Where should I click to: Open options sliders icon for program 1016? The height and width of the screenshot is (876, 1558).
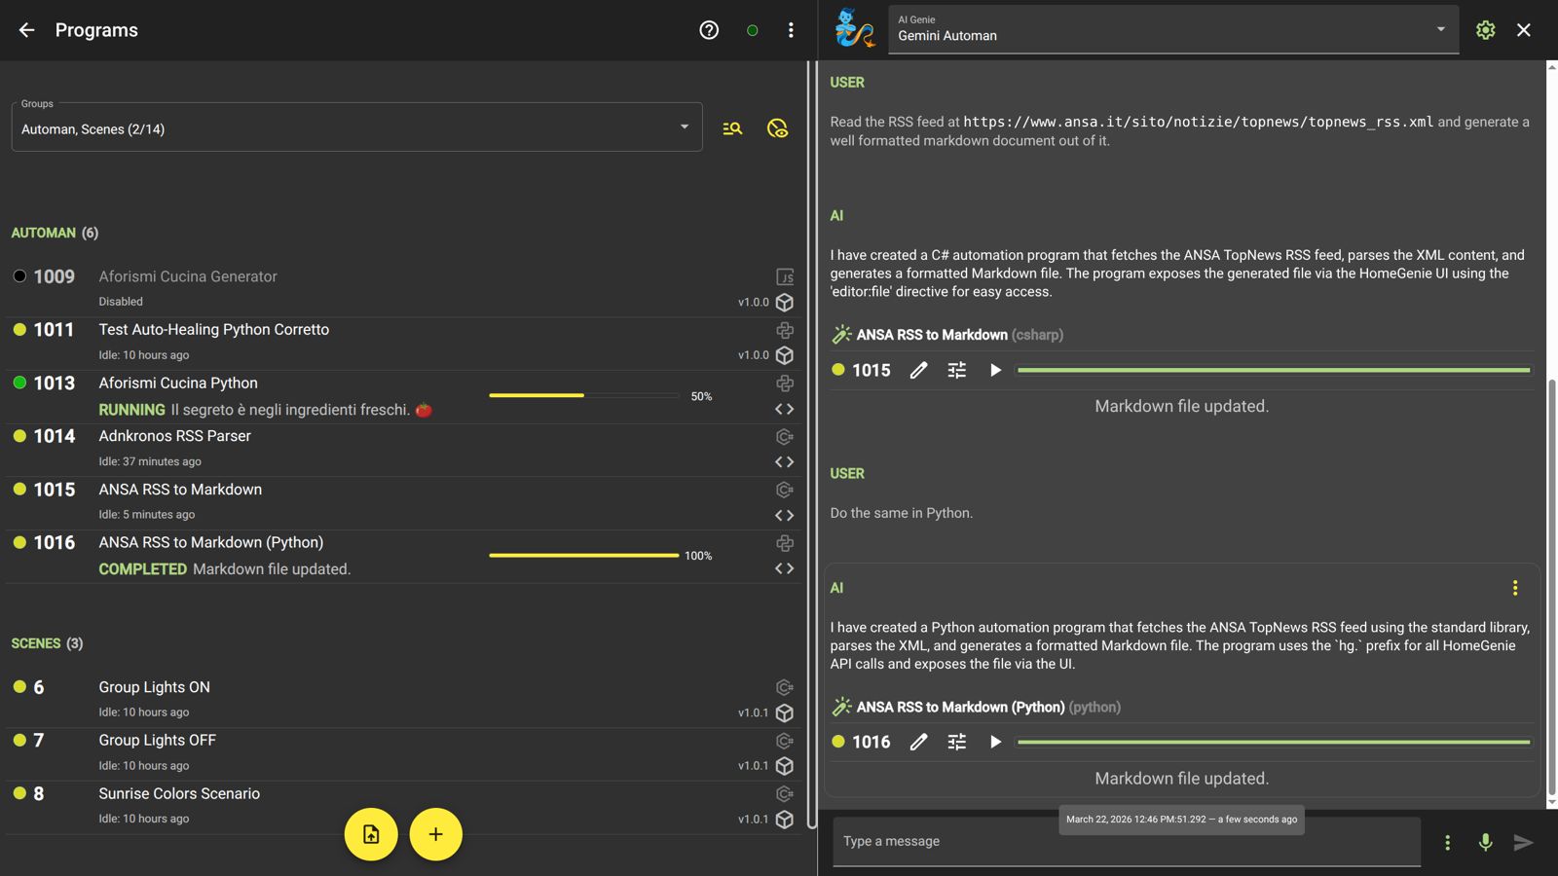pos(957,742)
